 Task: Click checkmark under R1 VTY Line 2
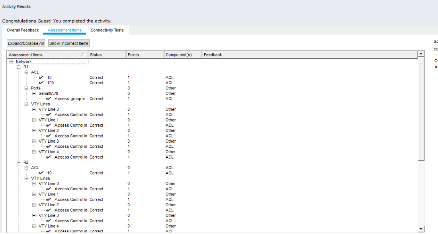(x=49, y=136)
